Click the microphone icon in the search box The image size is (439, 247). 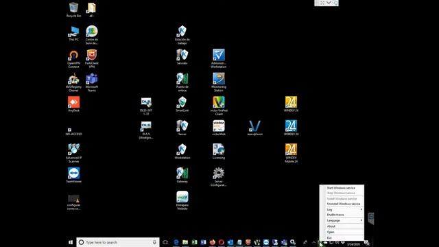pos(154,242)
